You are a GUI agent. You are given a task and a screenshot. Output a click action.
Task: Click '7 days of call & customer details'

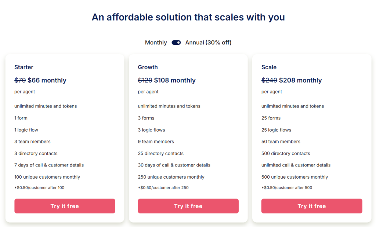point(49,165)
